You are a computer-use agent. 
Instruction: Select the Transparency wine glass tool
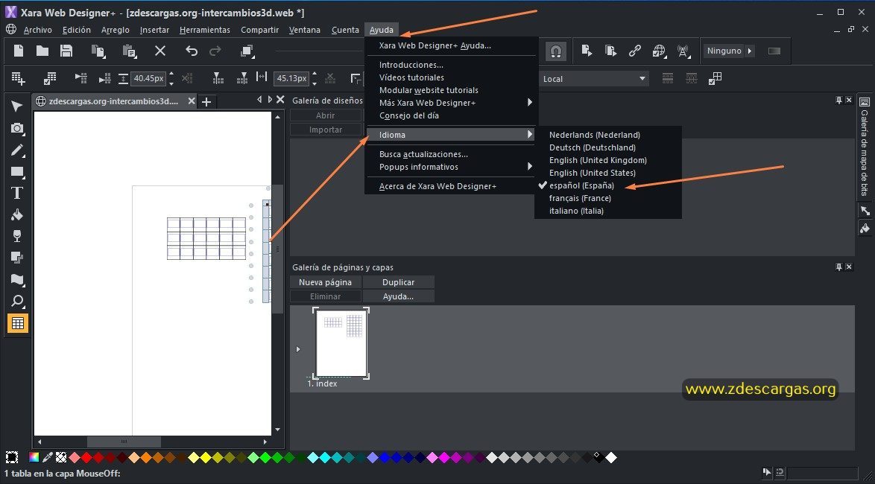pyautogui.click(x=17, y=237)
